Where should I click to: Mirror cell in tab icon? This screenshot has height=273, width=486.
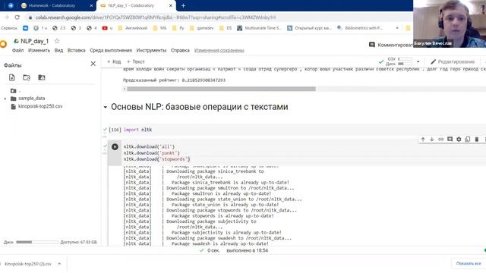468,140
